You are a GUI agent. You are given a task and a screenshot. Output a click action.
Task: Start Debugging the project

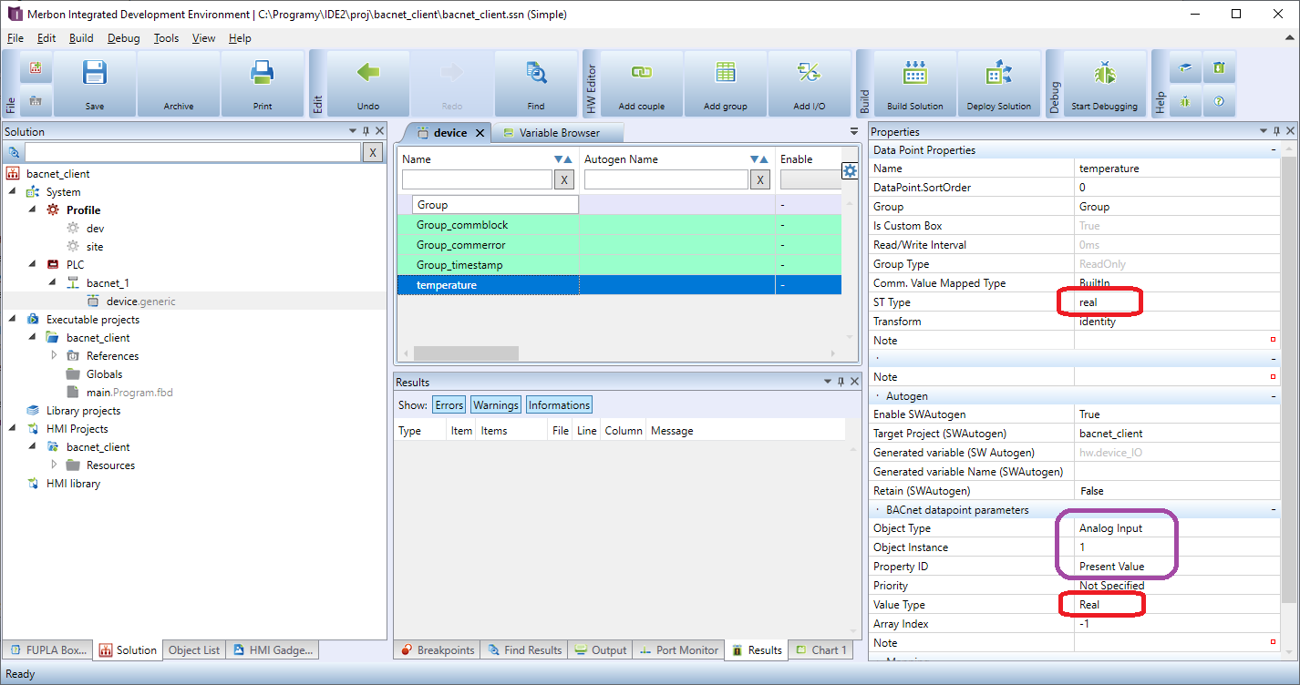pos(1103,82)
